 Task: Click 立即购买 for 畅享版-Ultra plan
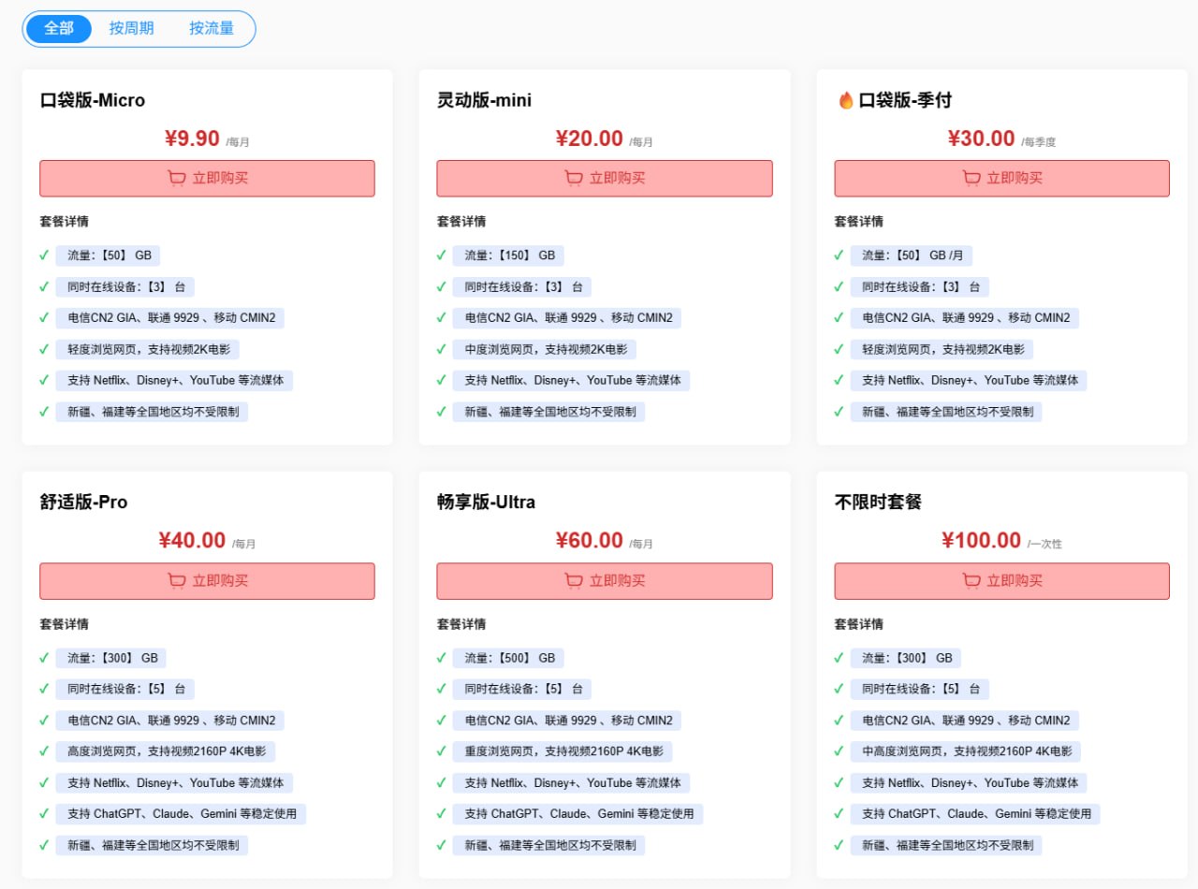pos(605,580)
